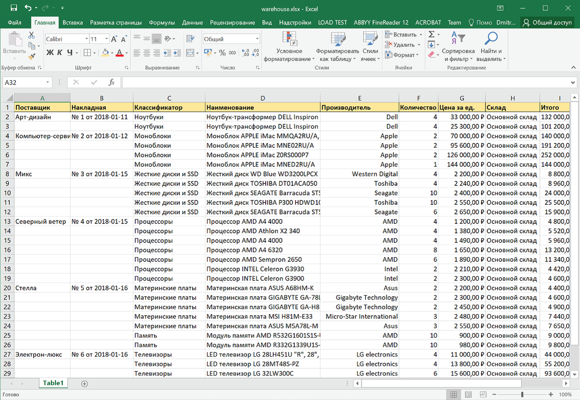Image resolution: width=580 pixels, height=400 pixels.
Task: Click the Insert function fx icon
Action: (x=111, y=83)
